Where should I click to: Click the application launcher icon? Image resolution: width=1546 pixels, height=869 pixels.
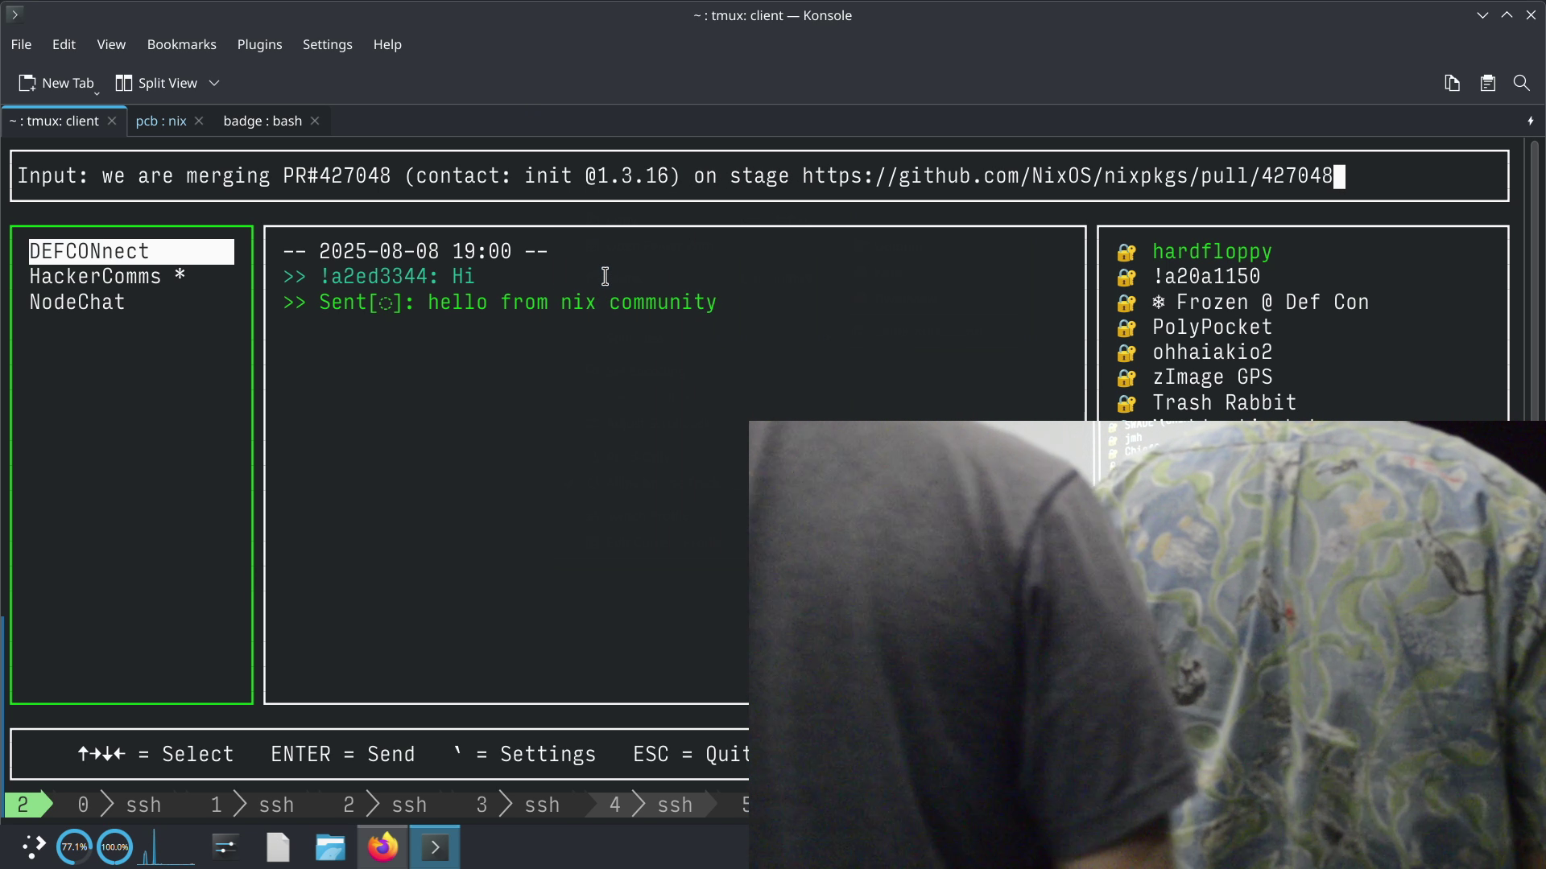tap(33, 847)
